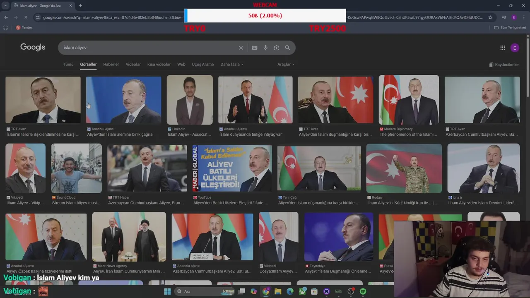Open the Rudaw İlham Aliyev image
The width and height of the screenshot is (530, 298).
click(404, 168)
